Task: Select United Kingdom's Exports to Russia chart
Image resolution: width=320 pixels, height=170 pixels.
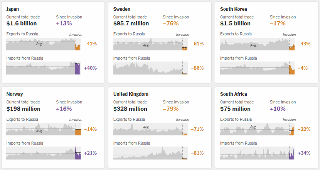Action: 150,129
